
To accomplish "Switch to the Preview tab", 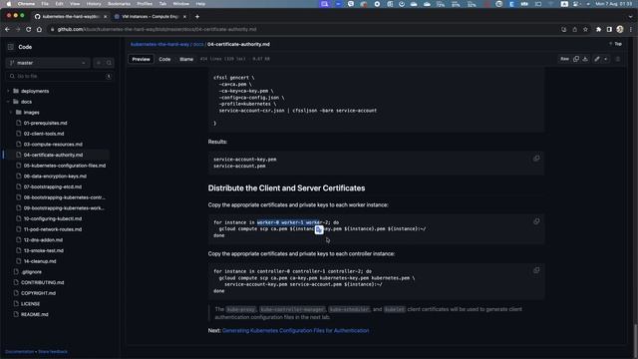I will pyautogui.click(x=141, y=59).
